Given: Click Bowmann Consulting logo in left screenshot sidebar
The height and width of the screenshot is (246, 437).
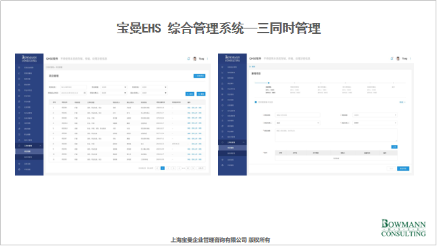Looking at the screenshot, I should (x=29, y=59).
